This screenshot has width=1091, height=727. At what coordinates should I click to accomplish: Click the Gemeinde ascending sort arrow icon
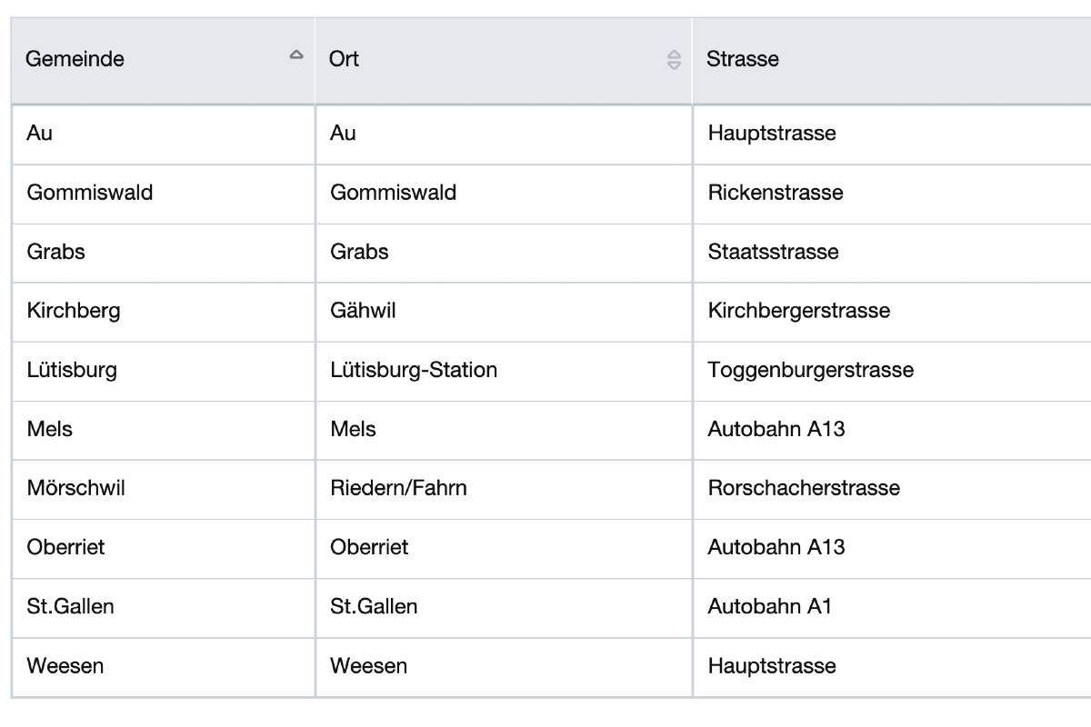(x=295, y=55)
